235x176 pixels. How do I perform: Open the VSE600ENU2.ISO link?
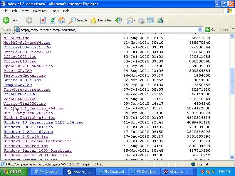[20, 99]
